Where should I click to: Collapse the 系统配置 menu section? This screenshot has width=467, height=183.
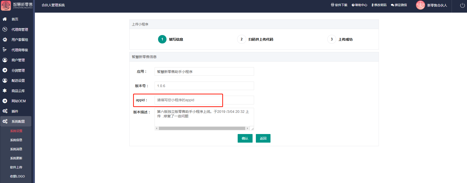click(16, 121)
